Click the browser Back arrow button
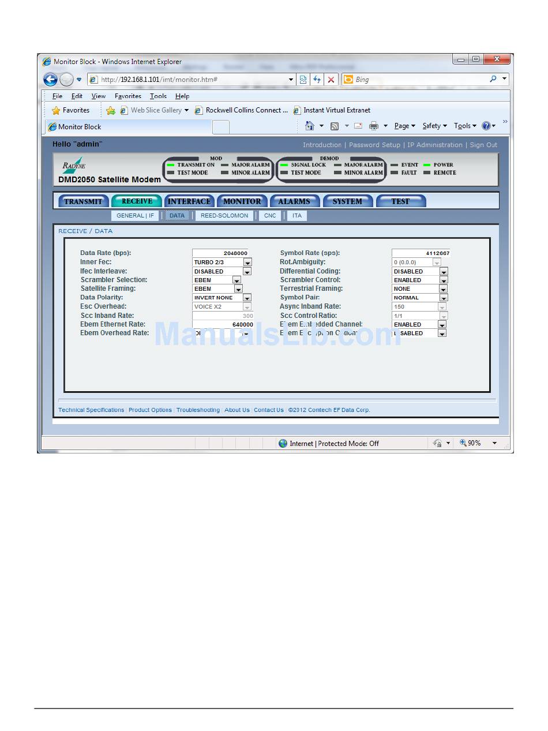The width and height of the screenshot is (548, 731). pos(50,80)
